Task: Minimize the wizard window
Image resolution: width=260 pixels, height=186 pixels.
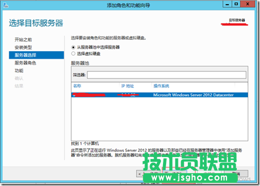Action: pos(227,4)
